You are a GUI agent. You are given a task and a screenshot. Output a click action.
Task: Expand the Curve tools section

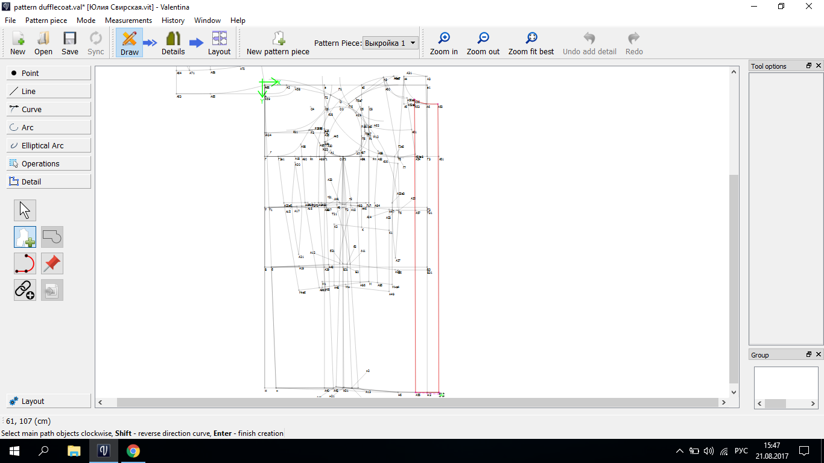[x=49, y=109]
